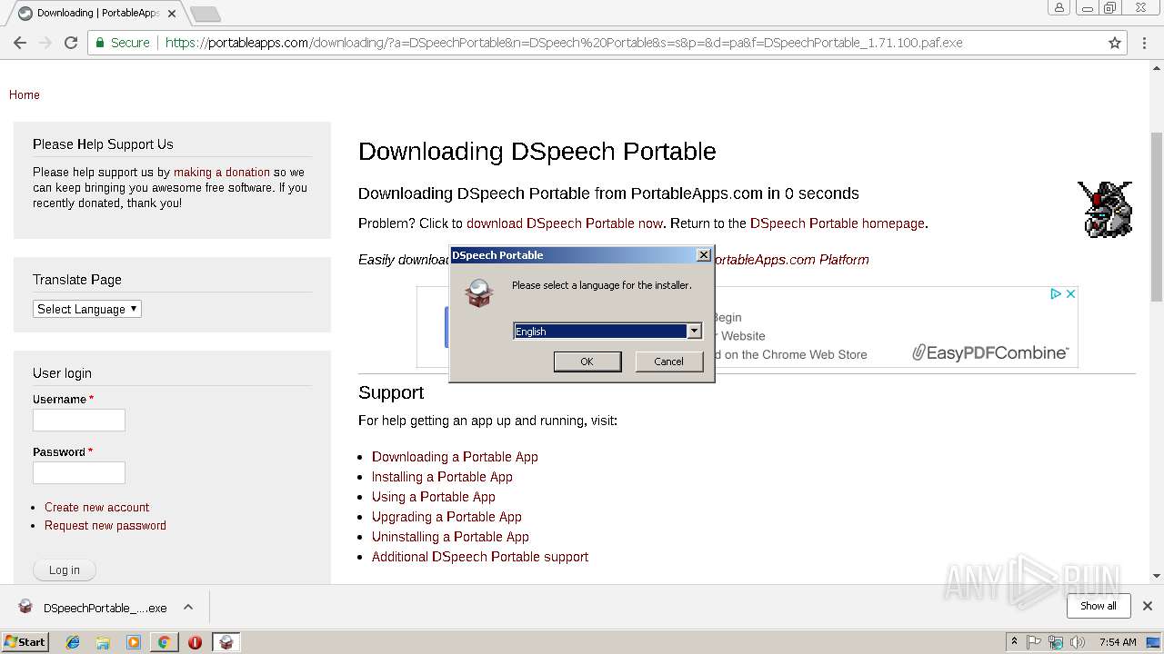Click the installer icon in the dialog
This screenshot has height=654, width=1164.
[479, 292]
